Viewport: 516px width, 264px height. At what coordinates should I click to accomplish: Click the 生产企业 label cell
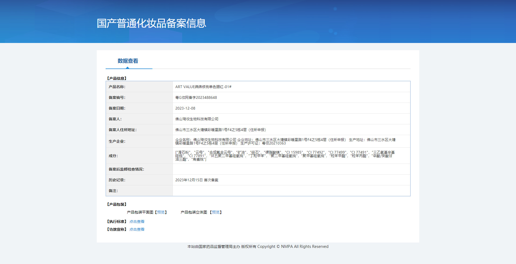(x=139, y=141)
